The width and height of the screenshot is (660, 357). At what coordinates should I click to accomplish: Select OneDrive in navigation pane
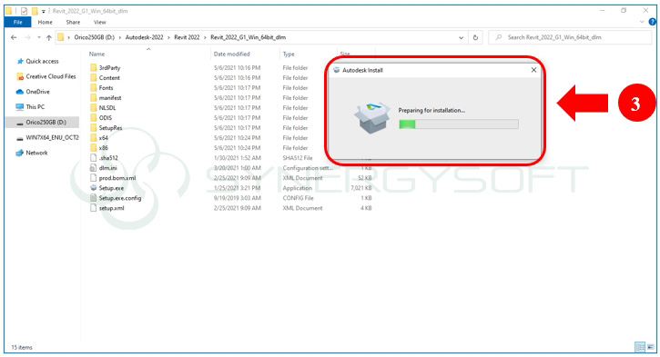pos(33,92)
